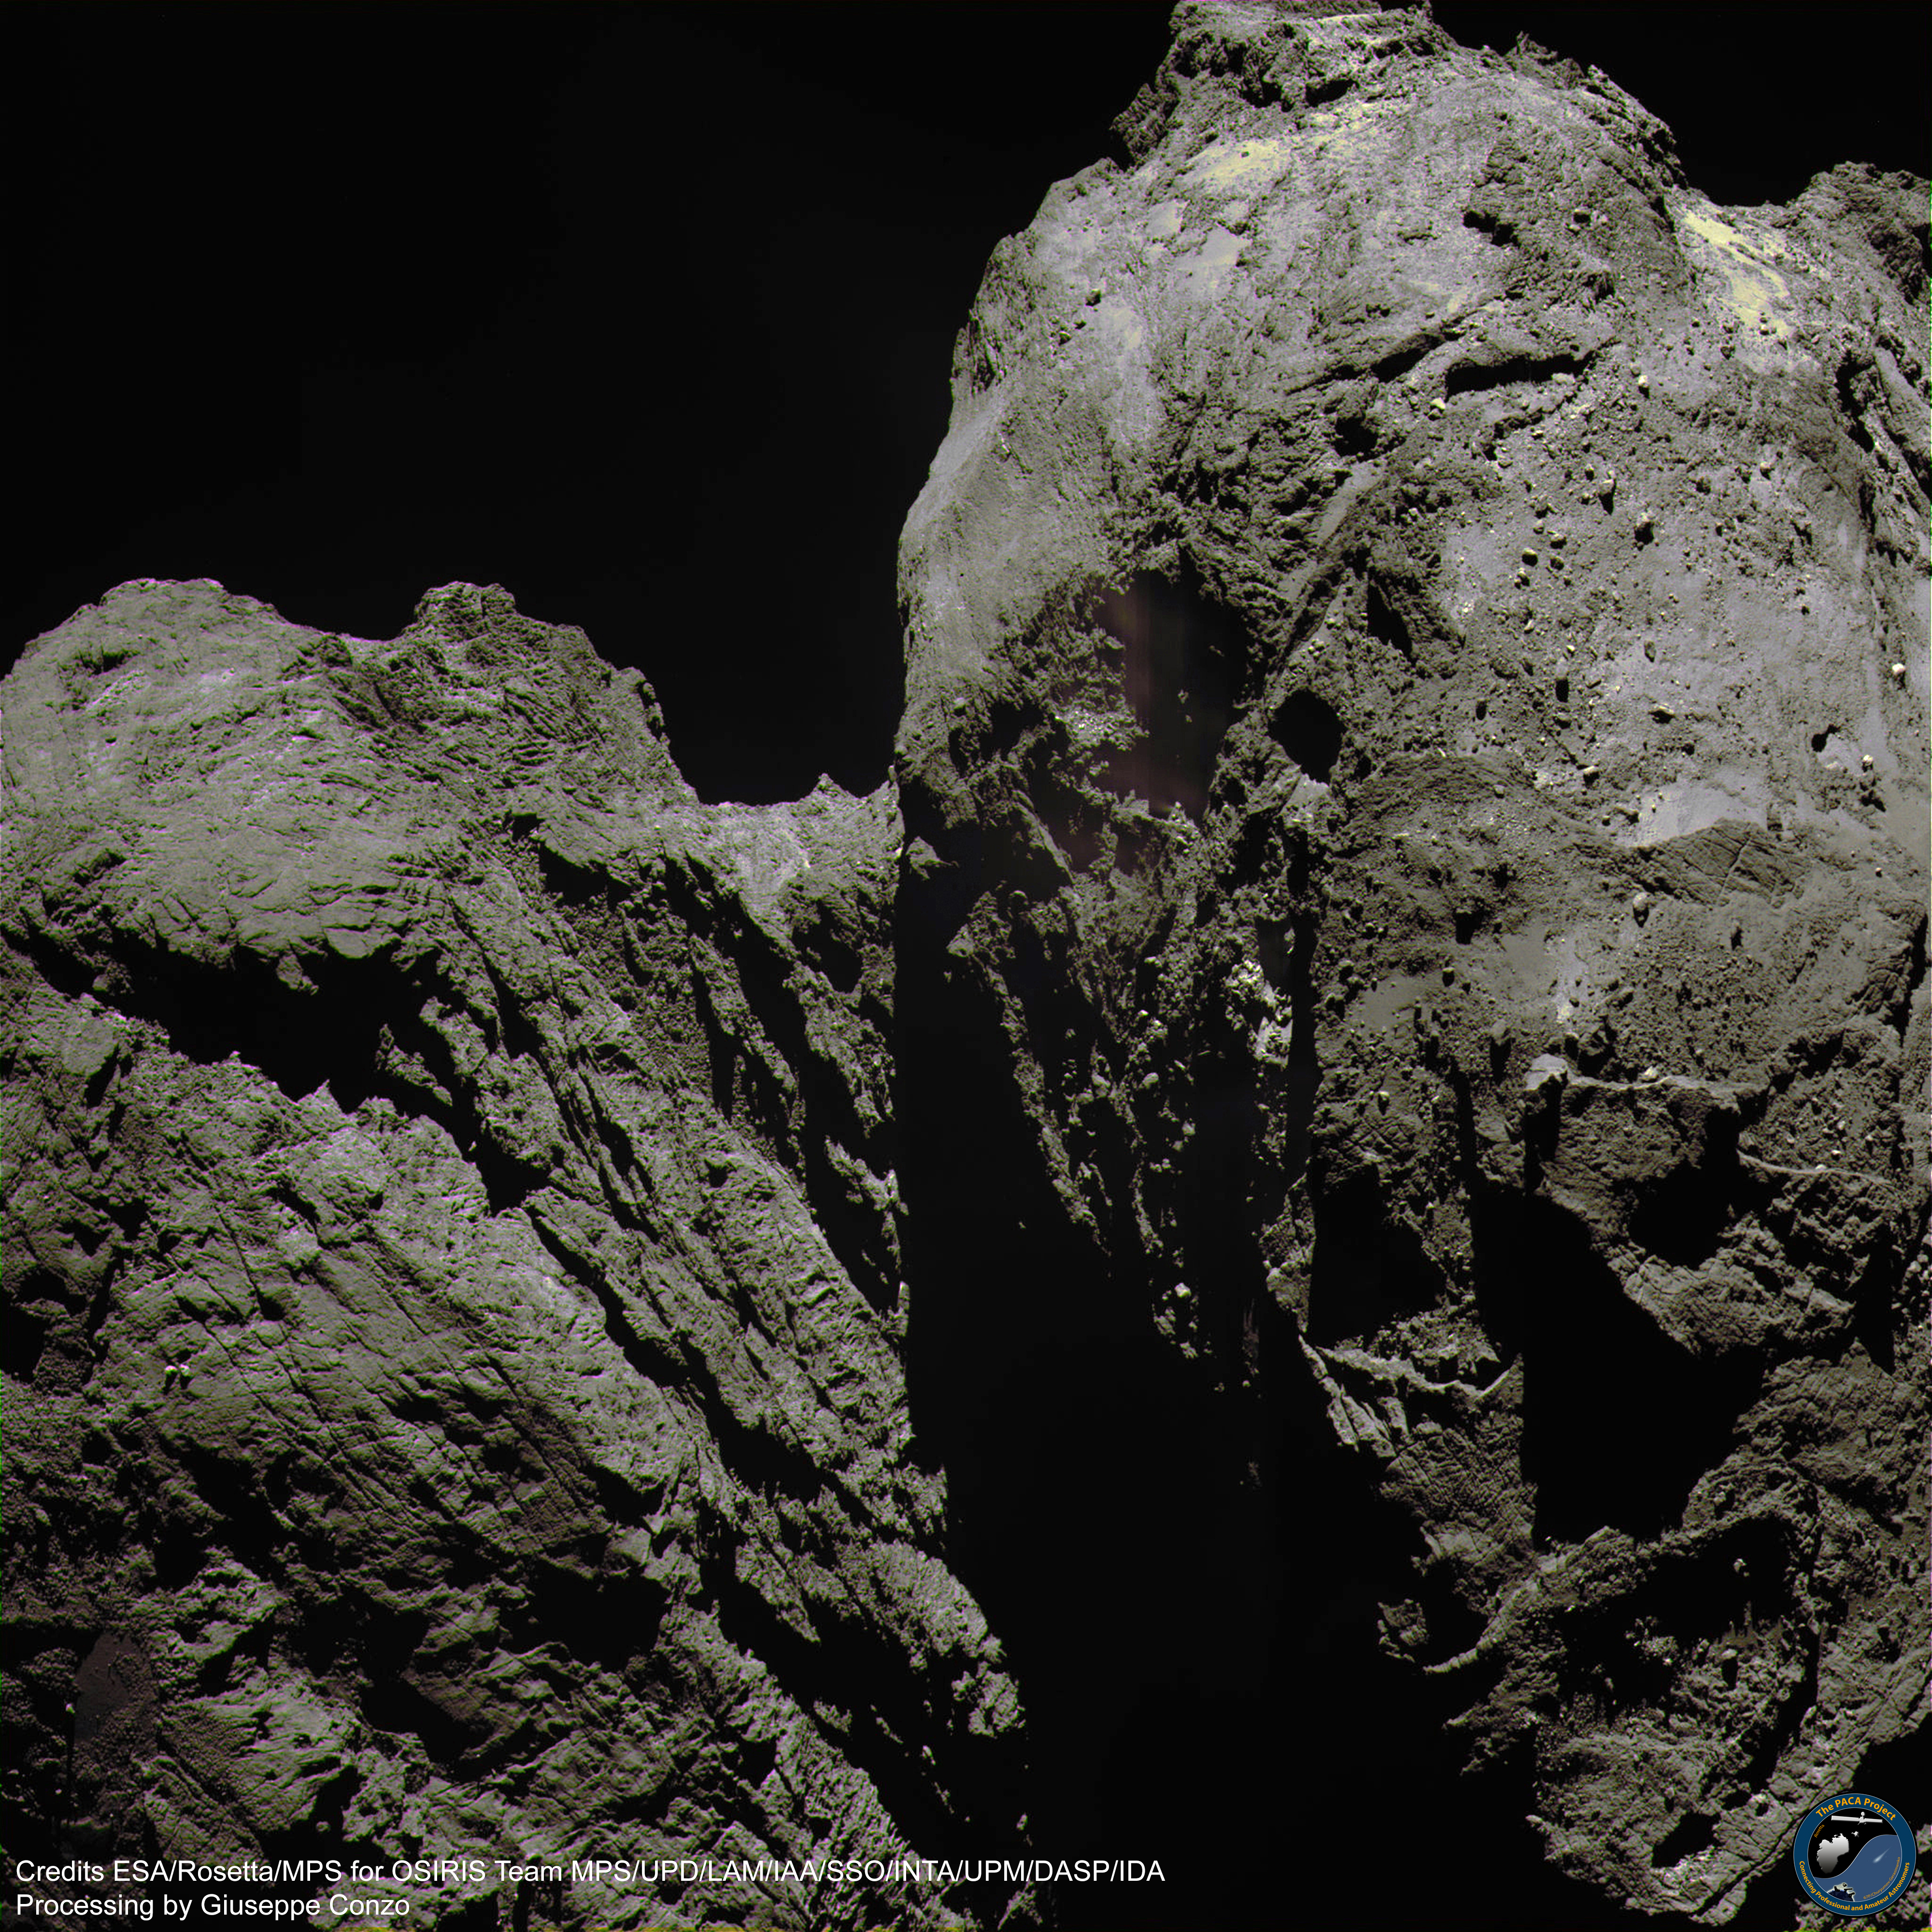Click the word 'Rosetta' in the credits
This screenshot has width=1932, height=1932.
(x=226, y=1872)
